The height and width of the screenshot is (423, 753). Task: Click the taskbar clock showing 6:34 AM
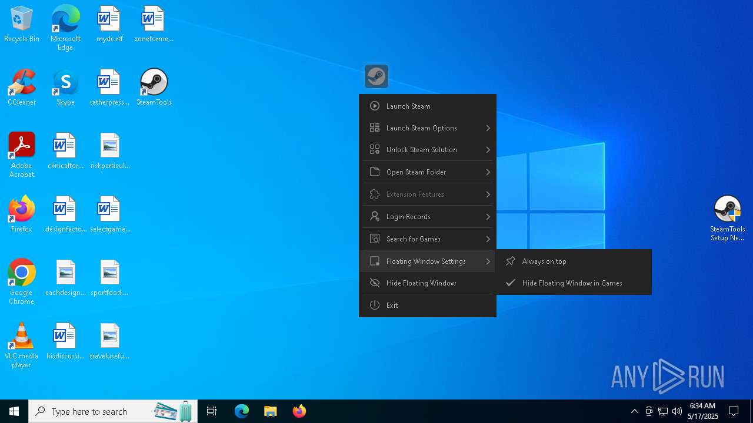[702, 411]
